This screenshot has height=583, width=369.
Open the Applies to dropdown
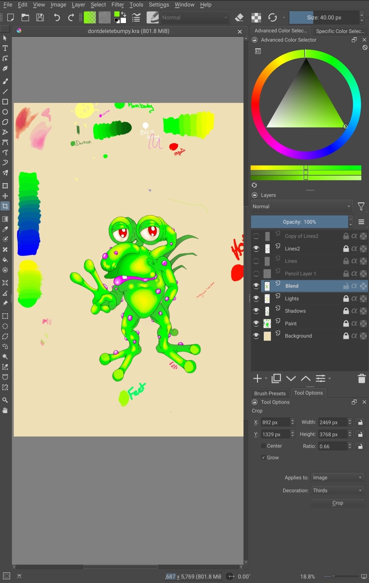click(337, 478)
